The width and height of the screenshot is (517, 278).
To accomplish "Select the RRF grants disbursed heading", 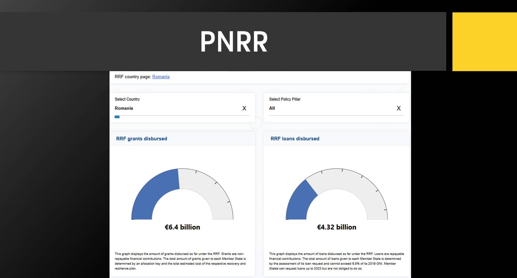I will (141, 139).
